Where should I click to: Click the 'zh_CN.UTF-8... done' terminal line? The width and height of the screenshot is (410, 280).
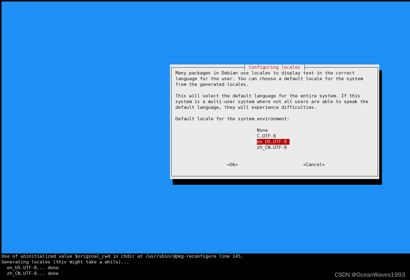33,273
